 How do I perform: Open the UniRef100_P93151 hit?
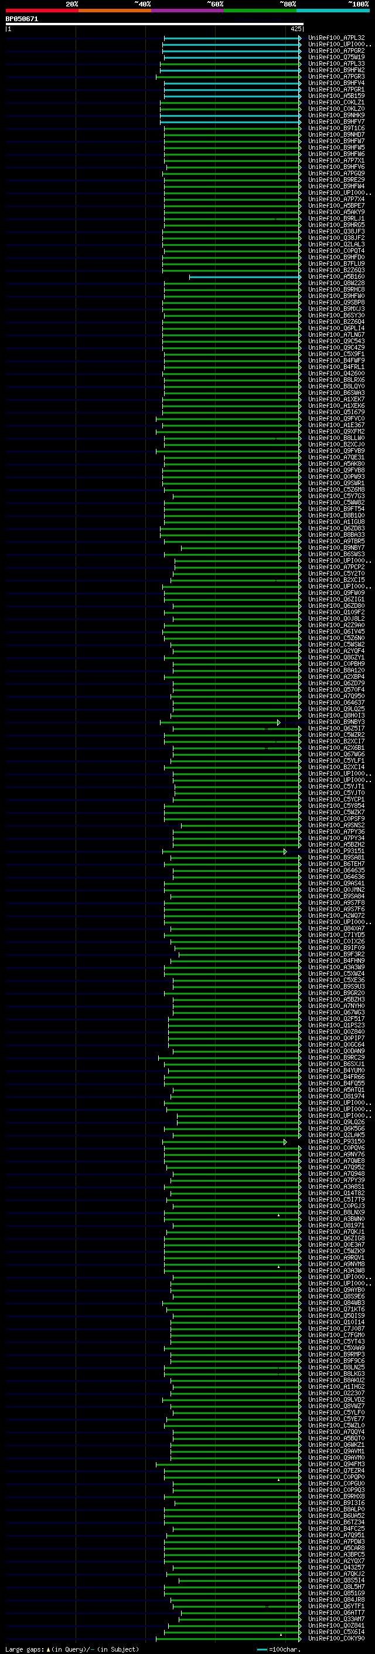coord(336,851)
